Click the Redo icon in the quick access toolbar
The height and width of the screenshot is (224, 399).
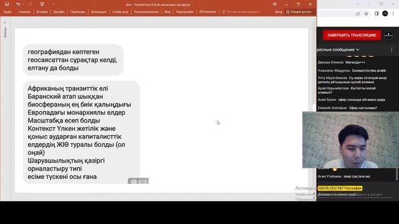[30, 4]
